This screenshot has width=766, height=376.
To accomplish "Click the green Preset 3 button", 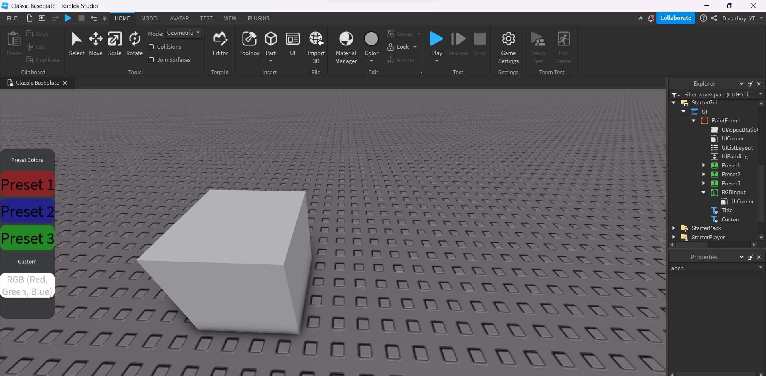I will (27, 238).
